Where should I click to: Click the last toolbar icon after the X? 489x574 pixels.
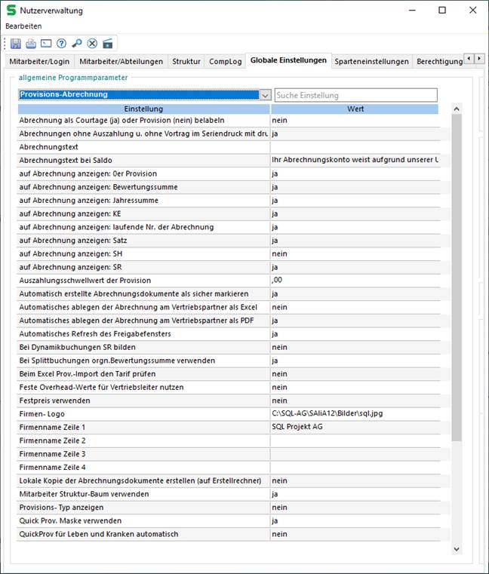click(x=108, y=44)
